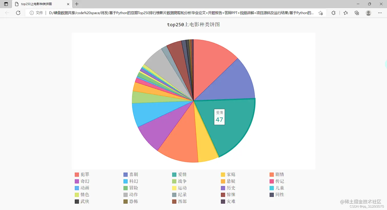This screenshot has width=387, height=210.
Task: Hide the 历史 series via legend
Action: click(228, 188)
